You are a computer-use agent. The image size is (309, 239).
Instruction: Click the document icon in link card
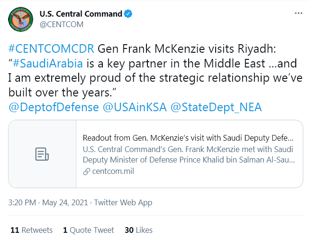click(x=42, y=154)
